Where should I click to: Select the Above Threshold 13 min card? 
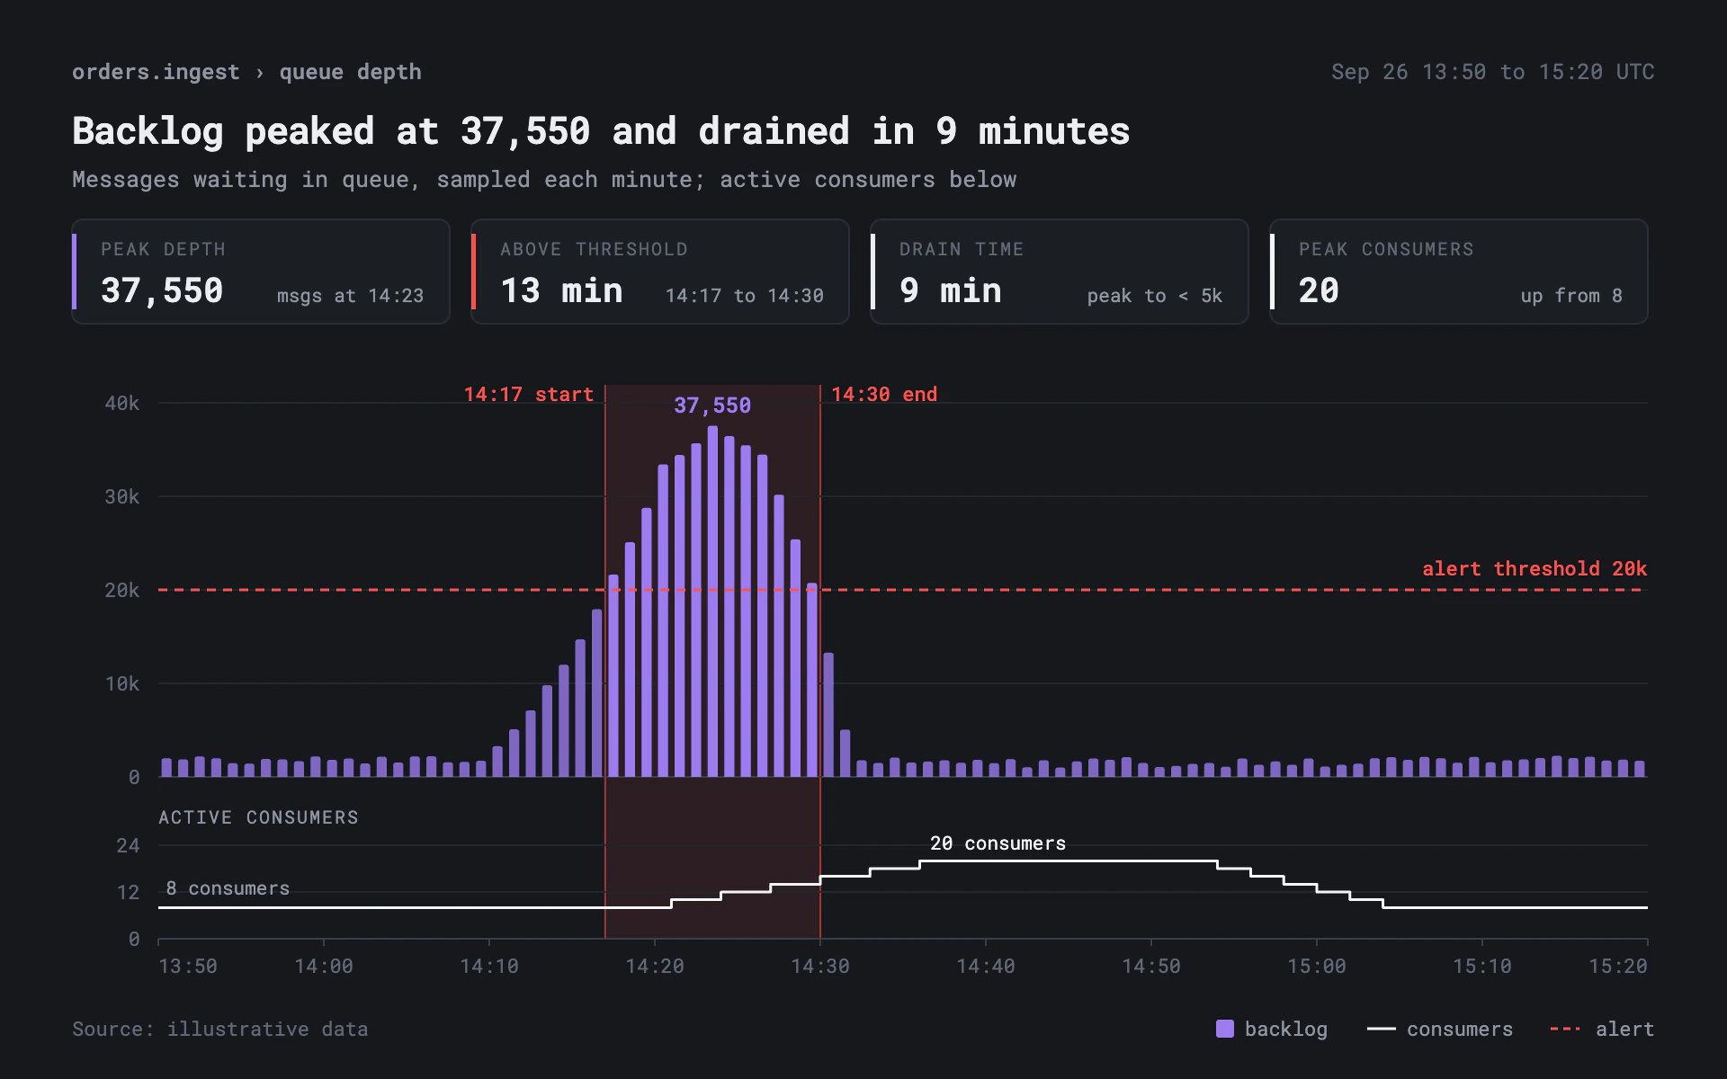(660, 272)
